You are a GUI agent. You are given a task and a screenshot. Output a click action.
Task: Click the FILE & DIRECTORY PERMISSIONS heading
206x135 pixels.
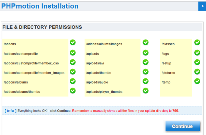[42, 27]
